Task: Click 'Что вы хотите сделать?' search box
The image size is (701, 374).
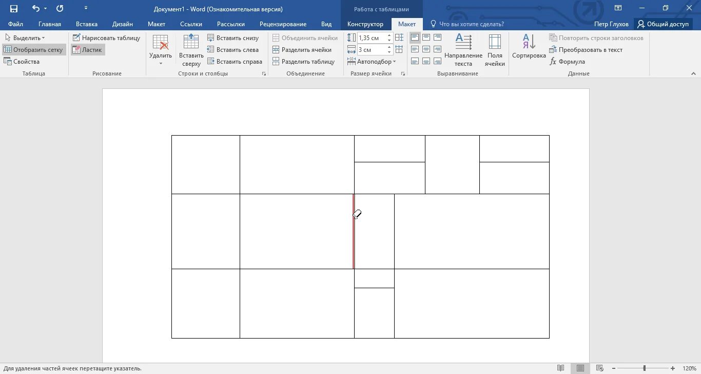Action: (467, 24)
